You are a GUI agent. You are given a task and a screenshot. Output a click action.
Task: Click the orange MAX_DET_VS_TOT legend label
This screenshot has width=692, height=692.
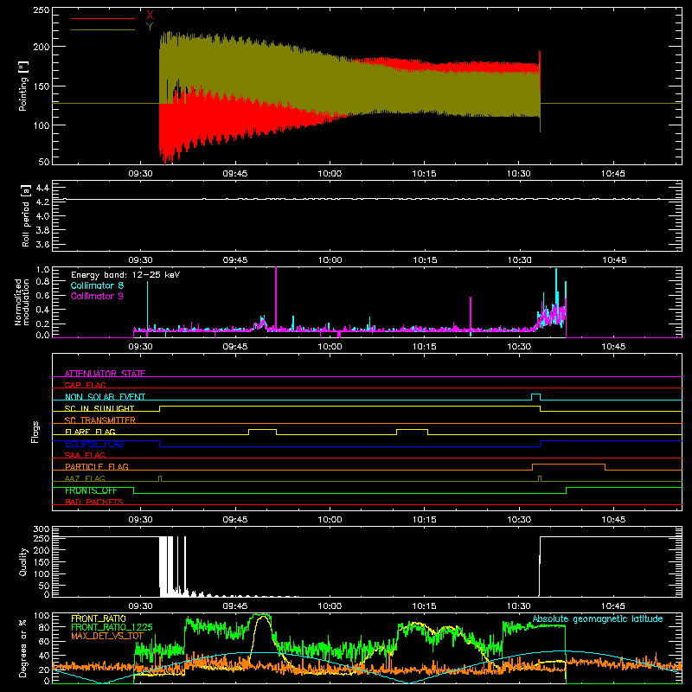coord(107,636)
